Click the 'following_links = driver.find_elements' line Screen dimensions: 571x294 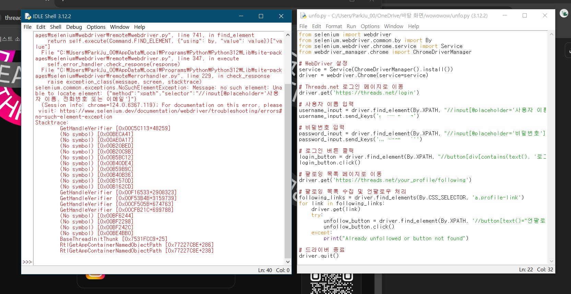(x=412, y=198)
